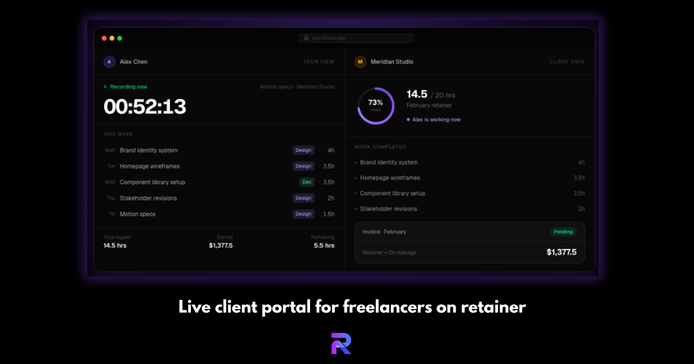The image size is (694, 364).
Task: Click the green recording indicator dot
Action: point(104,87)
